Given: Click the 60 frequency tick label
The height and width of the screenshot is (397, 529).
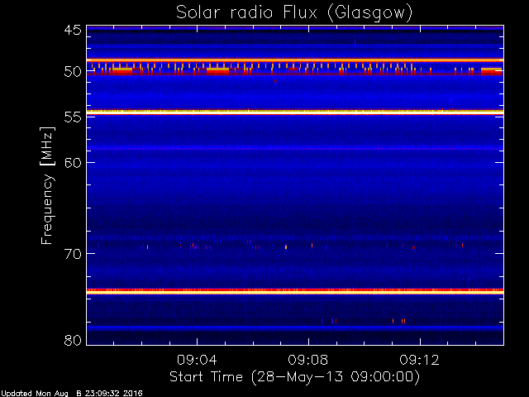Looking at the screenshot, I should (x=73, y=162).
